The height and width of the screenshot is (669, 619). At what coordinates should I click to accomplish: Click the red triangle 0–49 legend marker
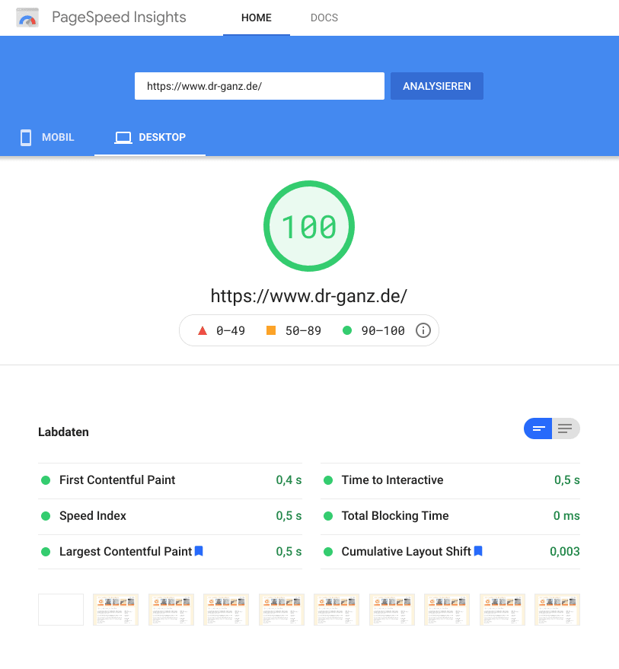[203, 331]
